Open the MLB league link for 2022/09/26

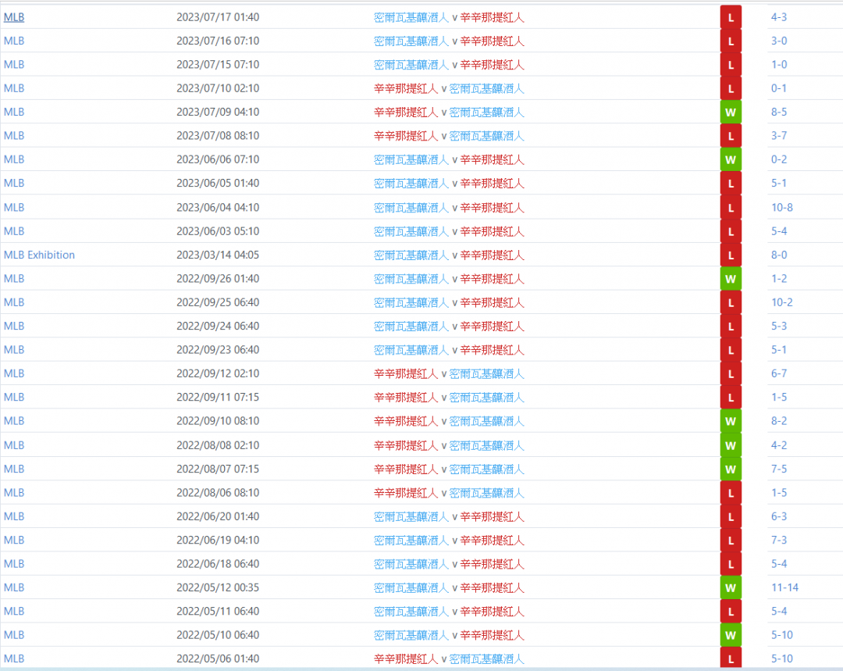pyautogui.click(x=14, y=279)
